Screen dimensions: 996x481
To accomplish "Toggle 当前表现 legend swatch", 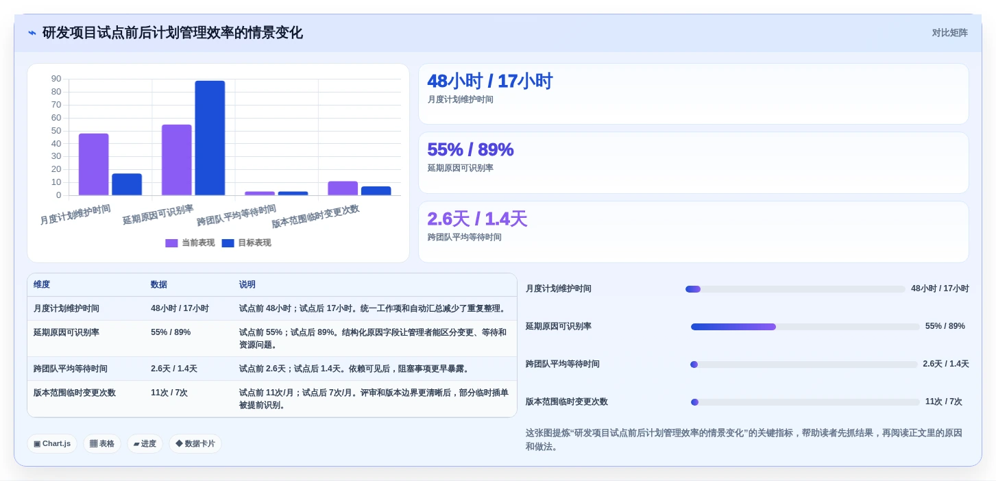I will tap(171, 243).
